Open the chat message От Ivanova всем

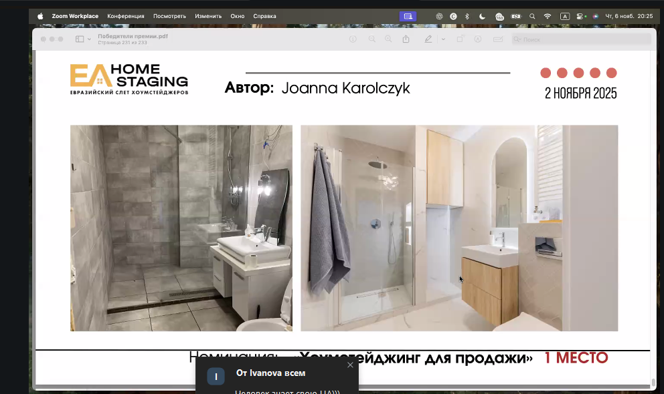270,373
